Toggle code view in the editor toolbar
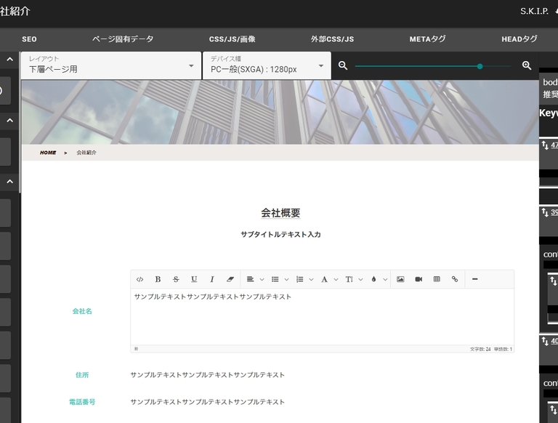The height and width of the screenshot is (423, 558). click(140, 279)
